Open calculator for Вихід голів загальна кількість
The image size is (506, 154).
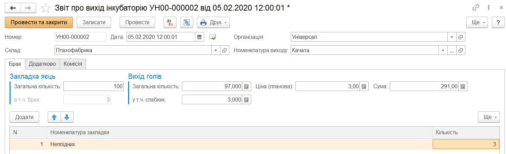point(247,87)
